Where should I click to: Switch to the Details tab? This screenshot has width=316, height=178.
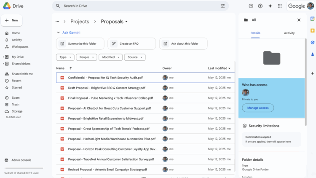tap(255, 33)
